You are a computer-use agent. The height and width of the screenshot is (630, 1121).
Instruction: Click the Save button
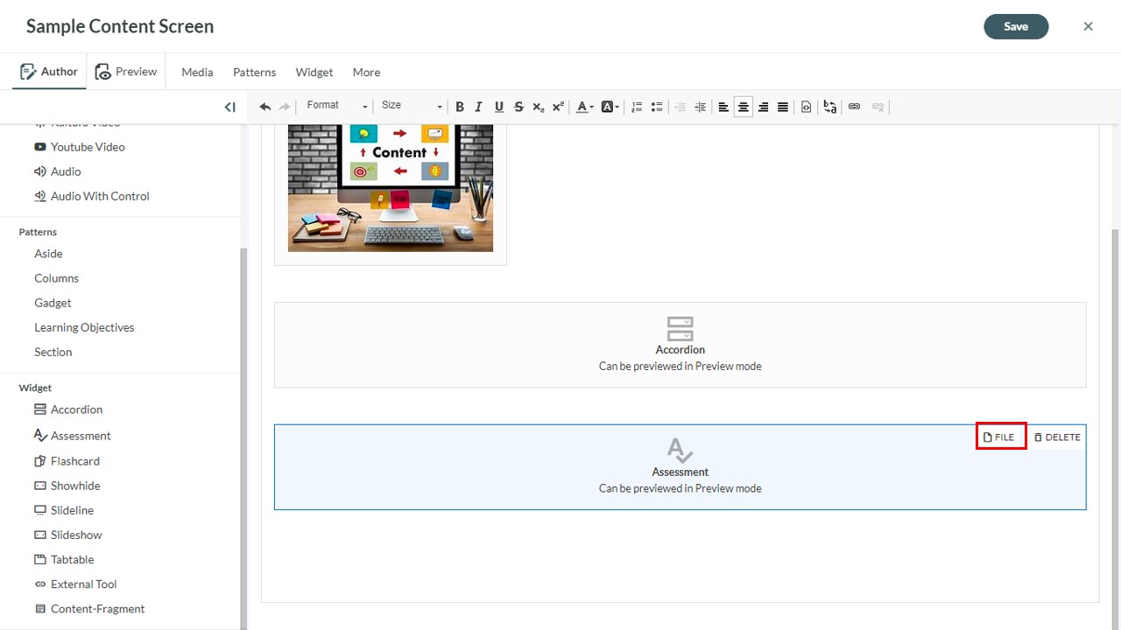point(1016,26)
